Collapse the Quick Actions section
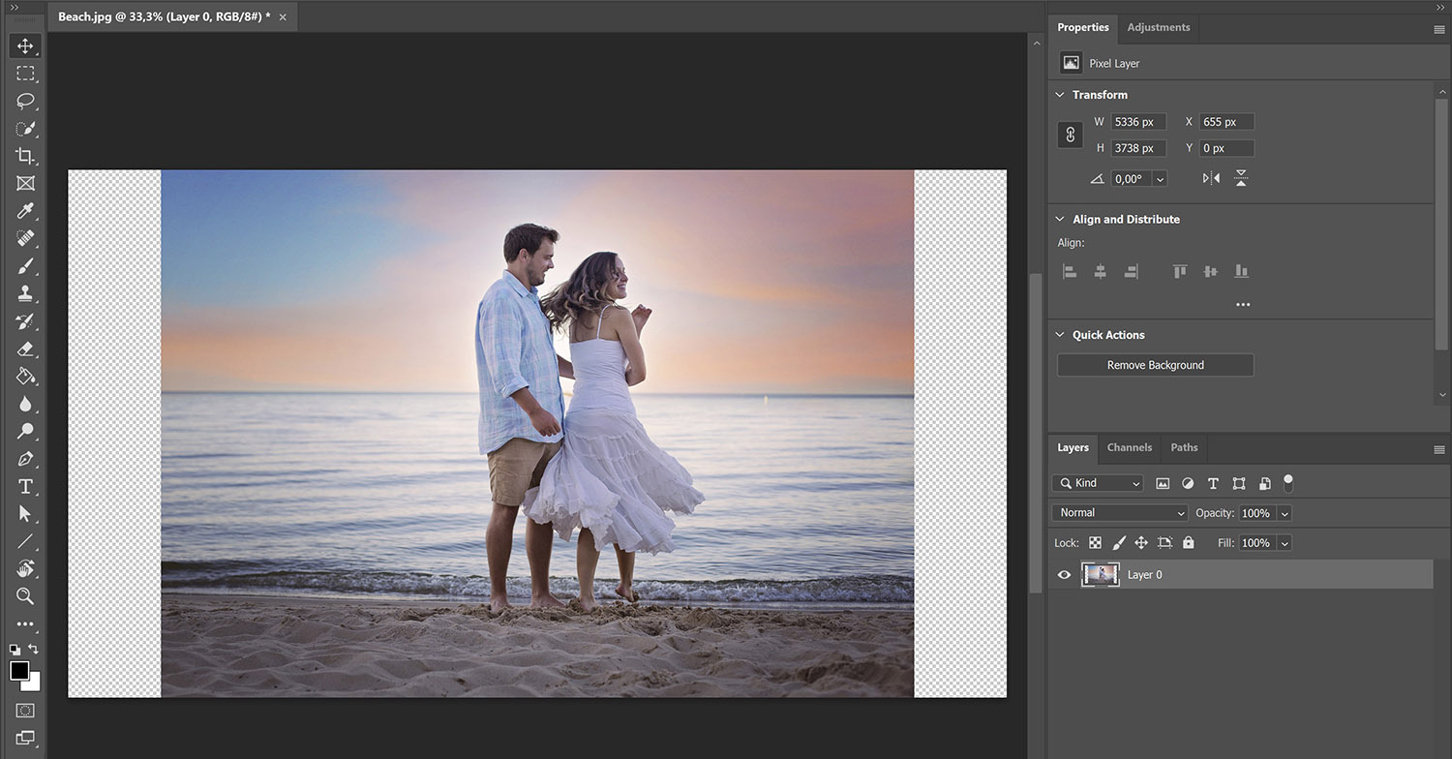Screen dimensions: 1452x759 coord(1060,335)
